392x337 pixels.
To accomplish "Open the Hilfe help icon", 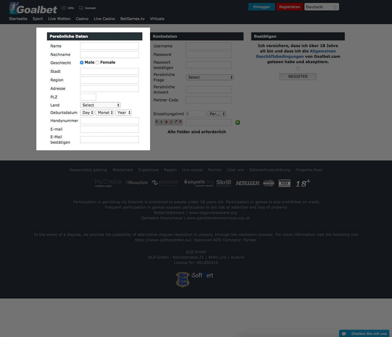I will tap(63, 7).
